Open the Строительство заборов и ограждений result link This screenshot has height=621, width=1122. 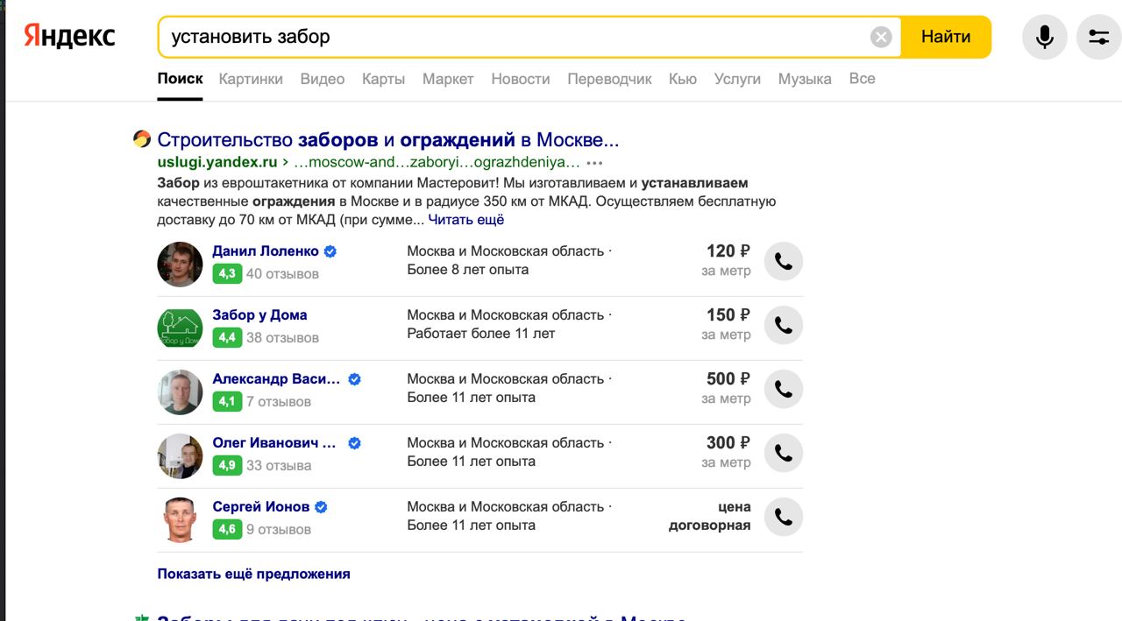pyautogui.click(x=387, y=140)
